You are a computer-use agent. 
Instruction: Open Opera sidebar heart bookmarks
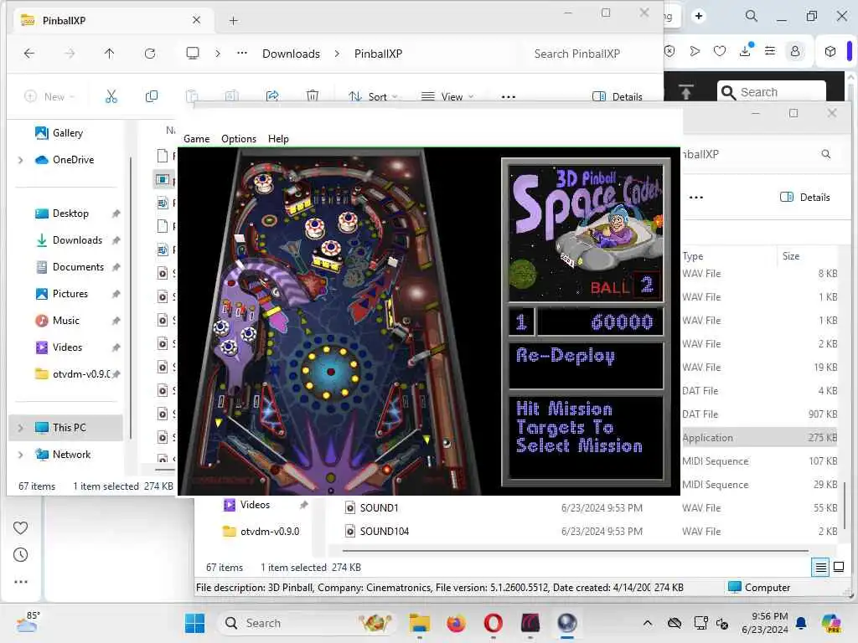click(x=20, y=527)
